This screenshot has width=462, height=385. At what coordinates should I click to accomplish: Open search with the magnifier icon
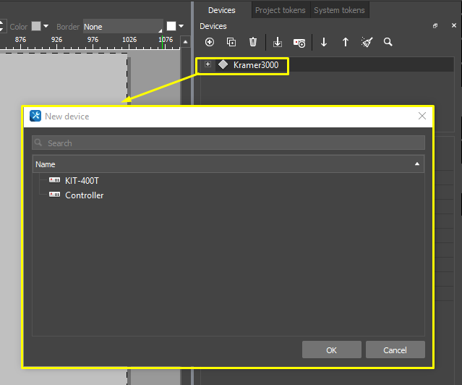pos(388,43)
